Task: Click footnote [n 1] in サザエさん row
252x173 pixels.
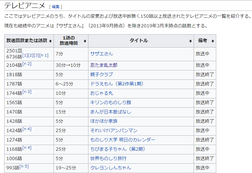Action: [x=44, y=55]
